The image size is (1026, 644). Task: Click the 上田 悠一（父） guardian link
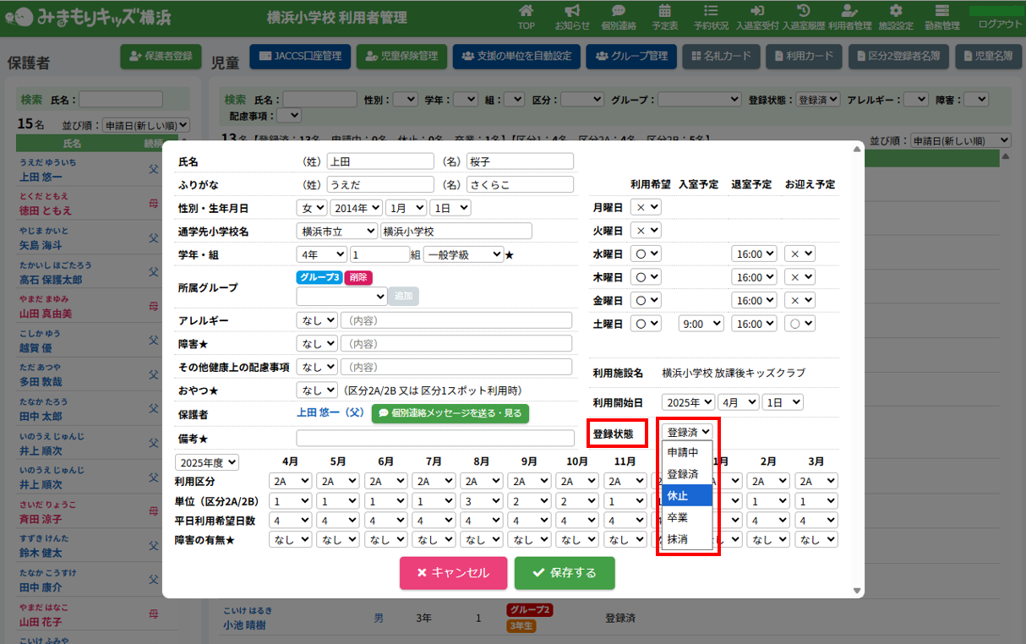point(330,413)
